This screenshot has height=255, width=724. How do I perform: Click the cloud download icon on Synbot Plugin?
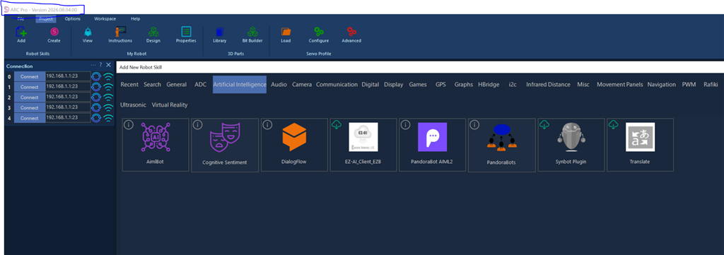click(x=544, y=124)
